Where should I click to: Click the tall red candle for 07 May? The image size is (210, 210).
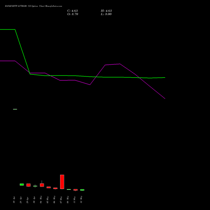pos(62,182)
